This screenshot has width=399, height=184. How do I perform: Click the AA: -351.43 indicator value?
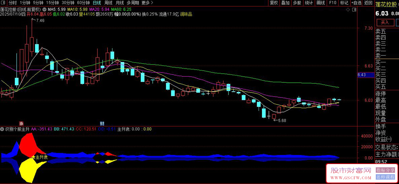pos(42,129)
